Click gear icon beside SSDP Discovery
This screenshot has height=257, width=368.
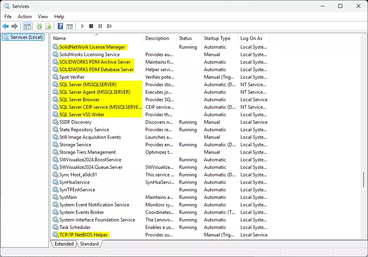pyautogui.click(x=55, y=122)
